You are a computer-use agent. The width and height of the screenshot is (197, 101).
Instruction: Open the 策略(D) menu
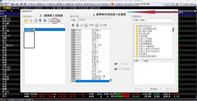[x=41, y=4]
